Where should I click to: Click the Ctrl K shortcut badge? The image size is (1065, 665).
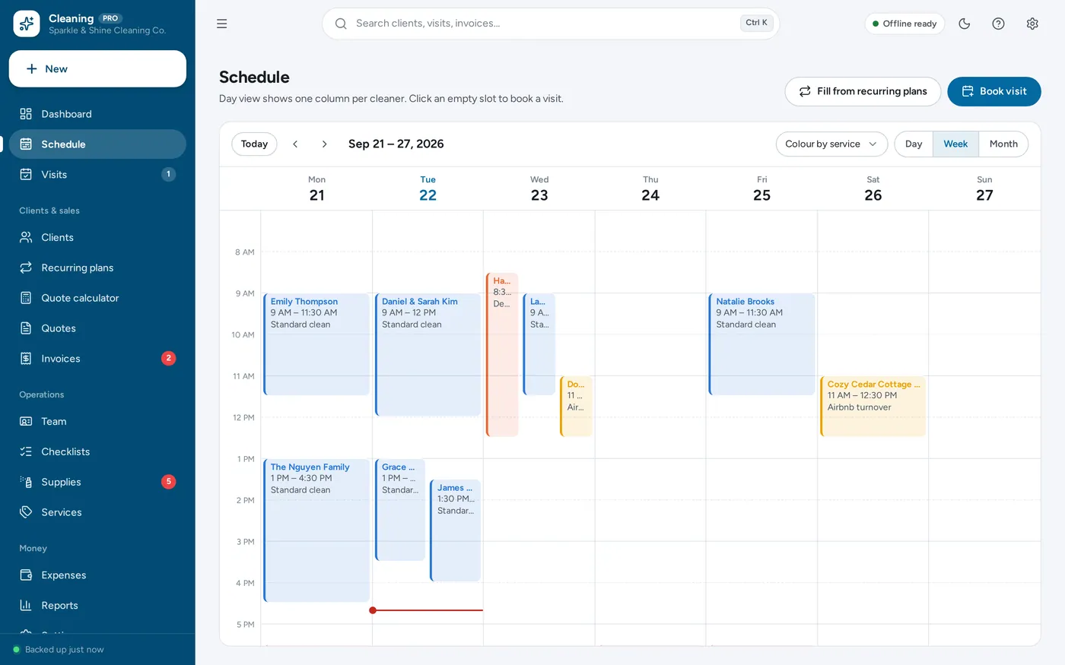point(756,23)
